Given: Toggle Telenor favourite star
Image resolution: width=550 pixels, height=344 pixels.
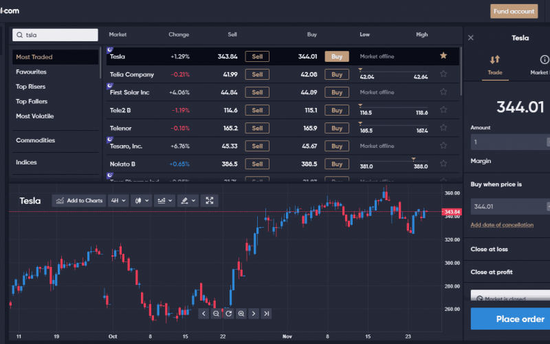Looking at the screenshot, I should coord(443,127).
